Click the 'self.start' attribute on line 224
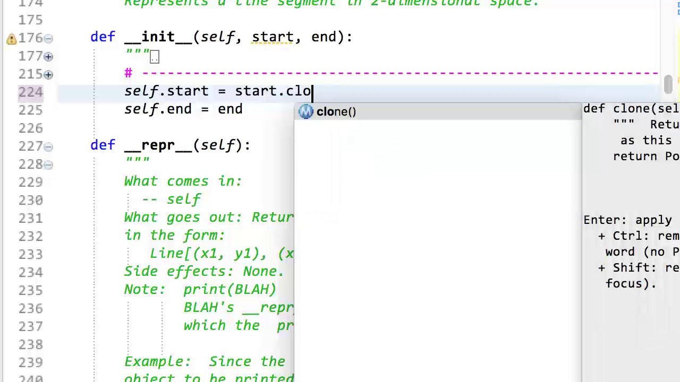The width and height of the screenshot is (680, 382). pyautogui.click(x=166, y=91)
